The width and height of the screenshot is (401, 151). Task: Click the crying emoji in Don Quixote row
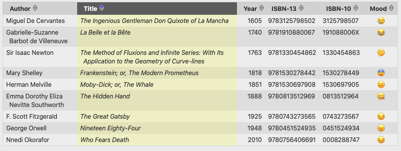[x=381, y=21]
